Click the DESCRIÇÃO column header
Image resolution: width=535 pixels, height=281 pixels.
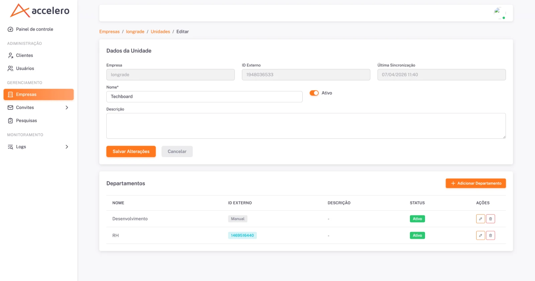point(339,203)
